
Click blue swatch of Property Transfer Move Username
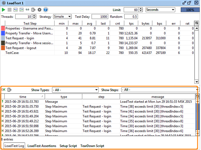(x=3, y=33)
